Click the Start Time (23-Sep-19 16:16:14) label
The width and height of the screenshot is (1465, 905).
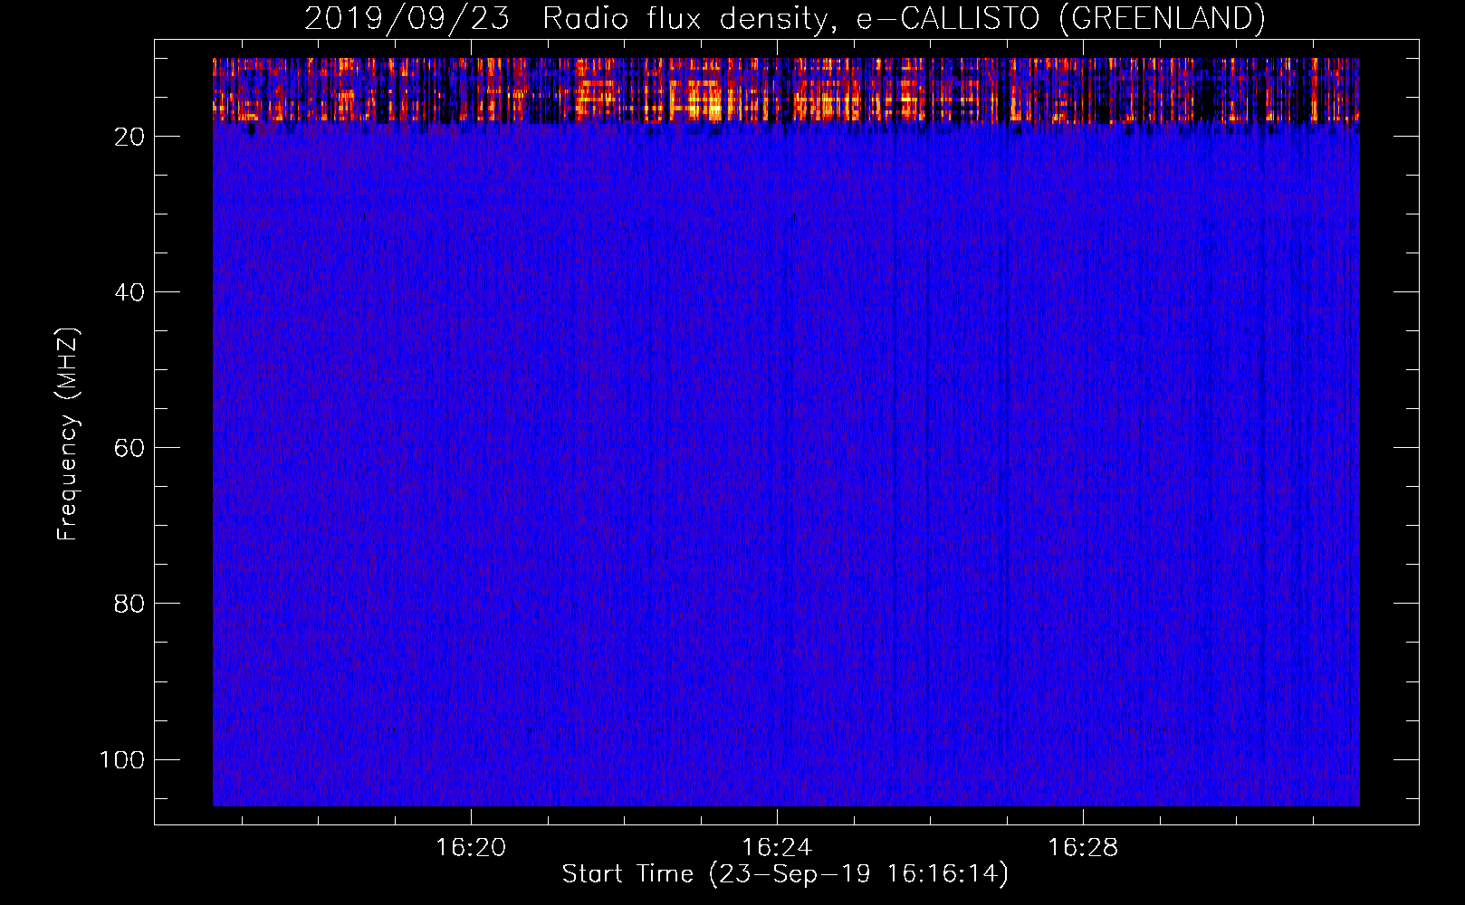(x=784, y=874)
